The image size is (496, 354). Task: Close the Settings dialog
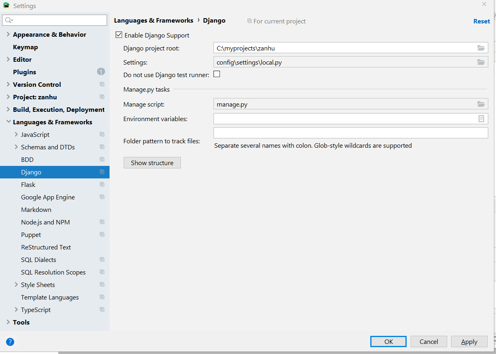point(484,4)
